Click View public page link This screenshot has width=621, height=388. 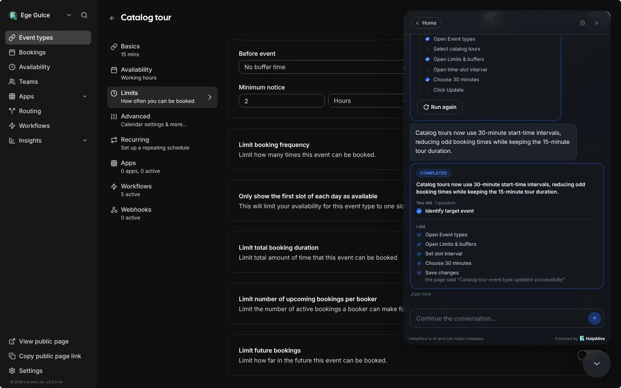48,341
